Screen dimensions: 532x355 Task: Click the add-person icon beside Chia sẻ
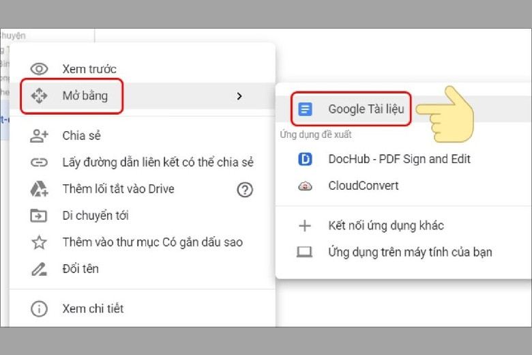[x=39, y=136]
